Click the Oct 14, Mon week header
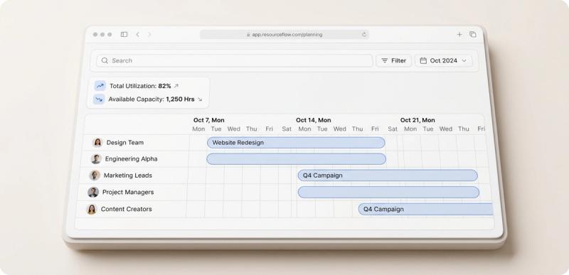Viewport: 569px width, 275px height. tap(314, 120)
